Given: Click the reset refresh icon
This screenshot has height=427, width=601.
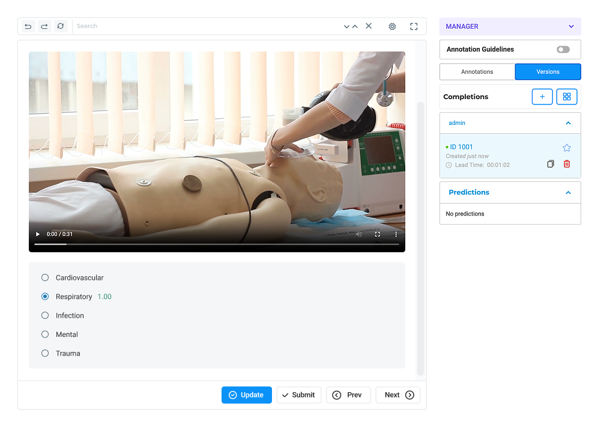Looking at the screenshot, I should tap(61, 26).
